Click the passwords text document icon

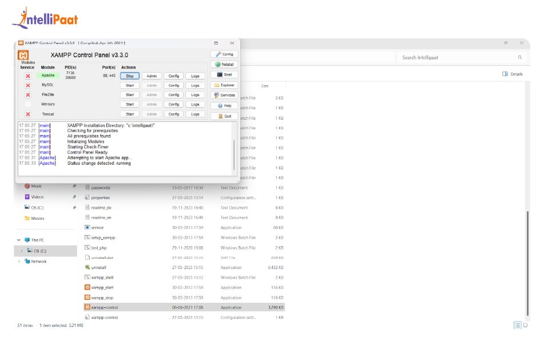[x=88, y=187]
